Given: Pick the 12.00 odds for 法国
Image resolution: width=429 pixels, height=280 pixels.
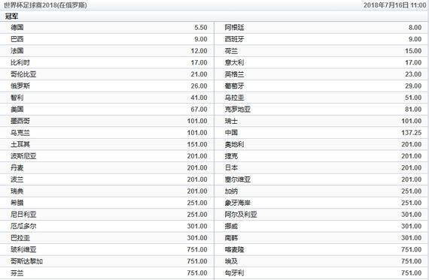Looking at the screenshot, I should 199,51.
